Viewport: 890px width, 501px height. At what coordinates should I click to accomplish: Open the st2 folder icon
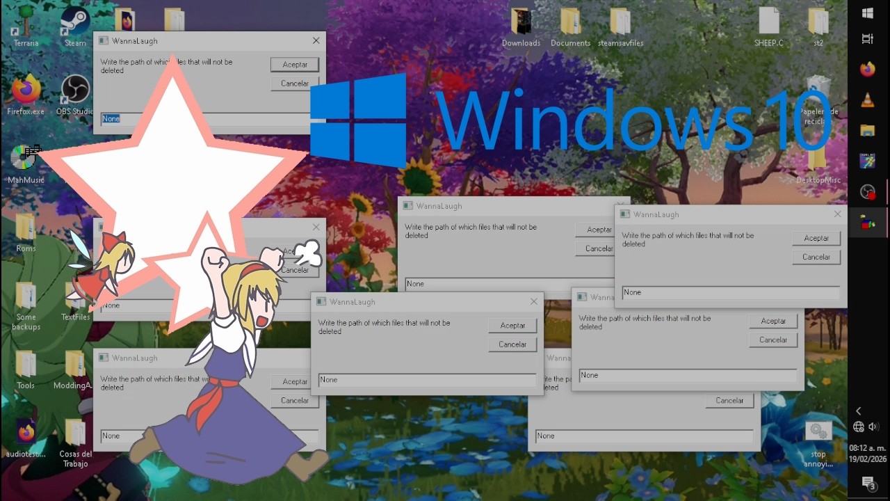click(818, 26)
